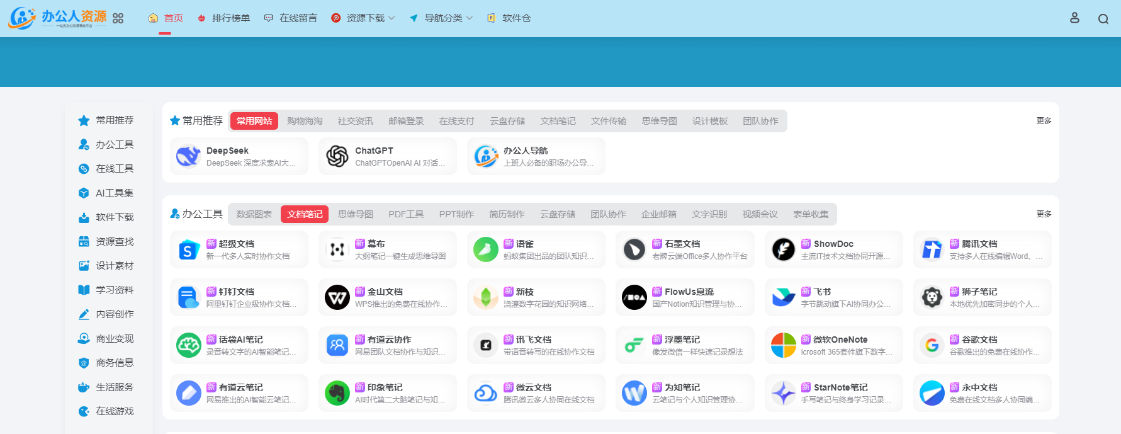Open the ShowDoc icon

(783, 249)
